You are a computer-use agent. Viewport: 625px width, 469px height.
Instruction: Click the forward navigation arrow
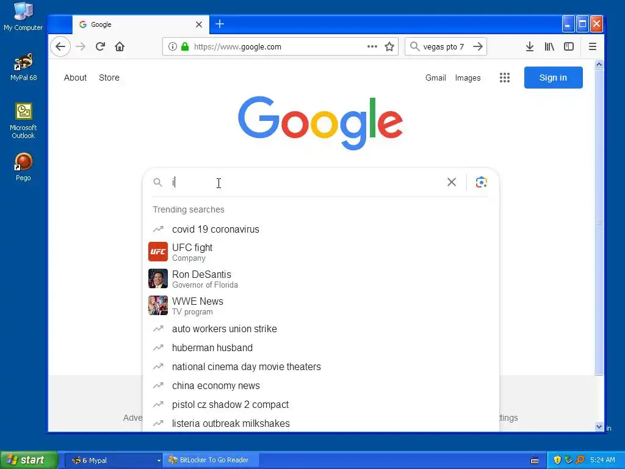coord(81,46)
